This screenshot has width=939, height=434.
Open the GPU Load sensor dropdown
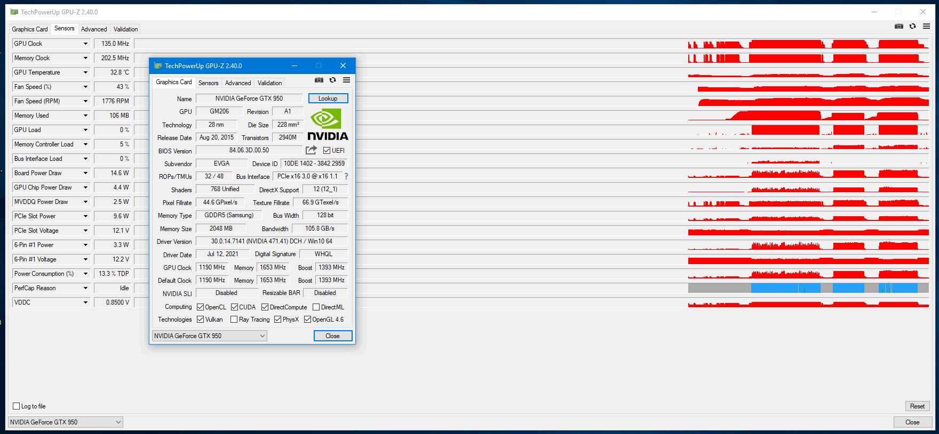click(85, 130)
